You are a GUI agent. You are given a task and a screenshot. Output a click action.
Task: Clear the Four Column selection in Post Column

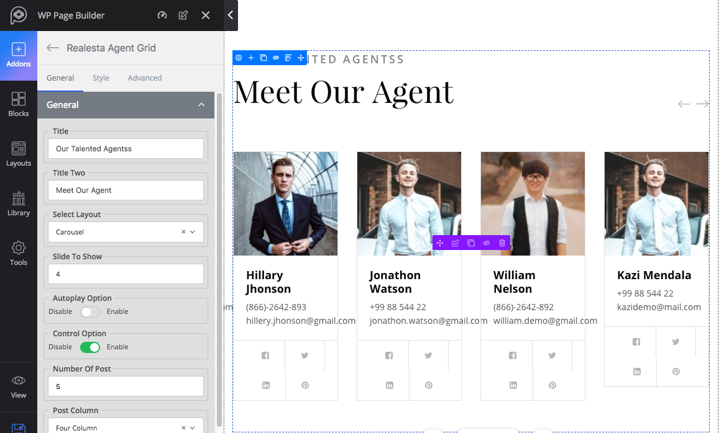pos(183,427)
